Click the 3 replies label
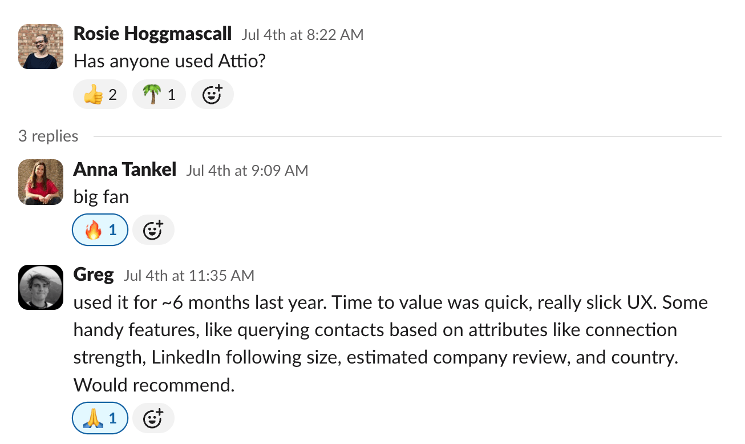The width and height of the screenshot is (745, 444). click(48, 136)
